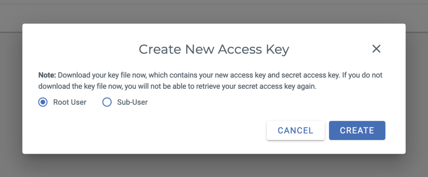Close the Create New Access Key dialog
This screenshot has width=428, height=177.
point(376,49)
